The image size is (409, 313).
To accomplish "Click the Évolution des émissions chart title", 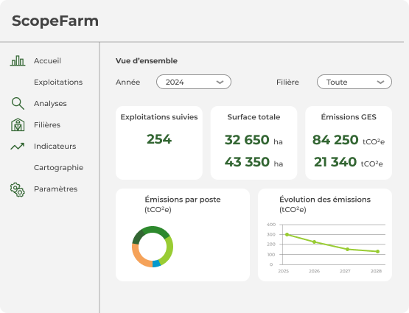I will tap(325, 200).
